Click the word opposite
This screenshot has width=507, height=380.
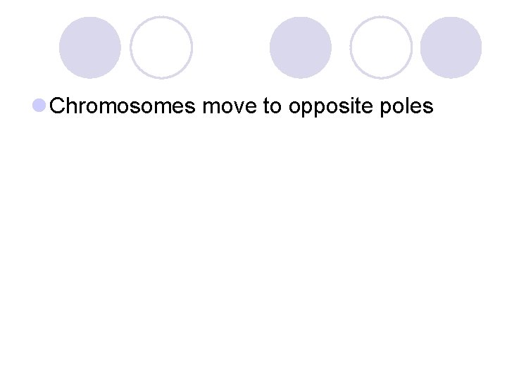coord(331,106)
